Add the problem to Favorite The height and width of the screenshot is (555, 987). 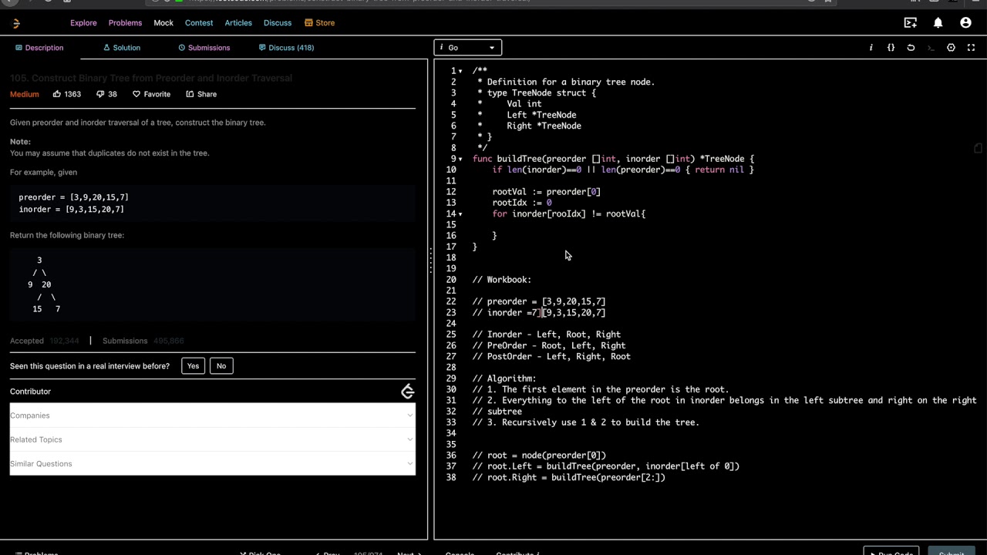(x=151, y=94)
